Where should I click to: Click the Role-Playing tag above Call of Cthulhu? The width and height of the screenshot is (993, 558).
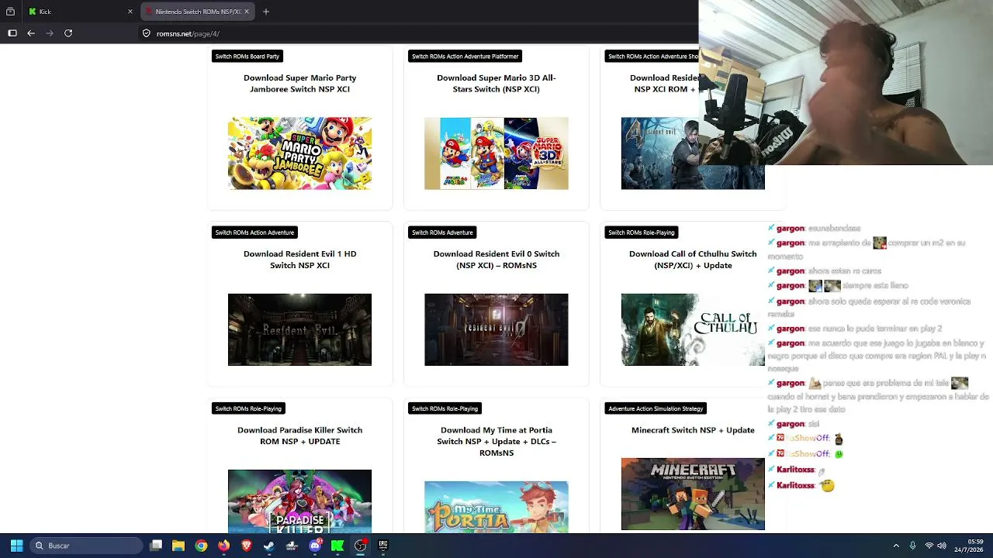[641, 232]
